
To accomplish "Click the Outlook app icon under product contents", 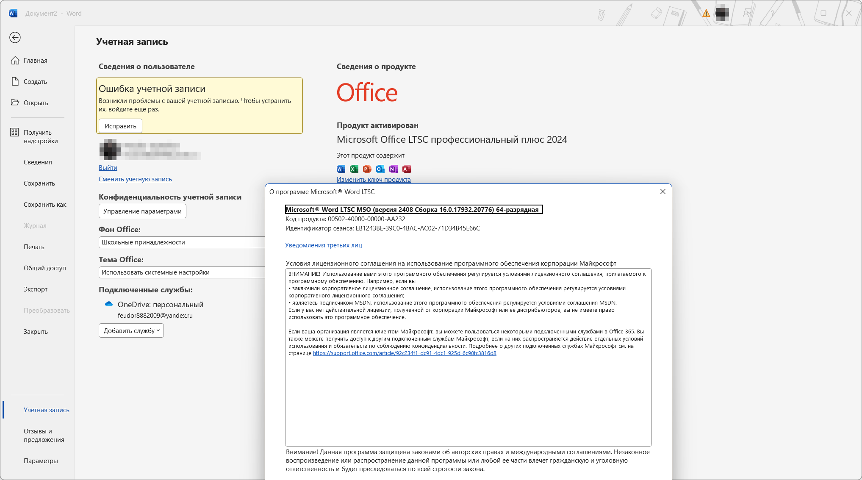I will pos(380,169).
